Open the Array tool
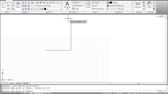This screenshot has height=94, width=168. coord(29,9)
